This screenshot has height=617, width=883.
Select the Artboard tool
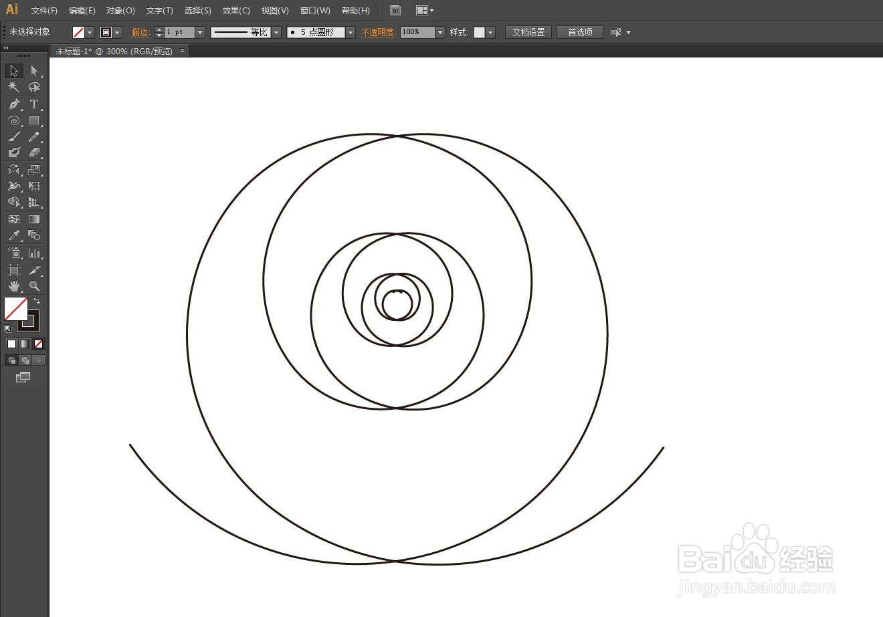tap(14, 269)
